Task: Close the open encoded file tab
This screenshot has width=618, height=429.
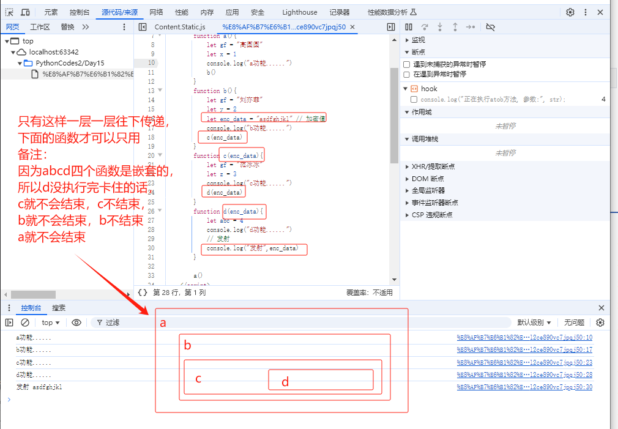Action: pos(352,27)
